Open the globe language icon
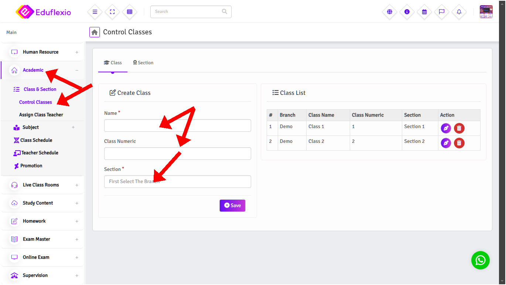506x285 pixels. (389, 12)
